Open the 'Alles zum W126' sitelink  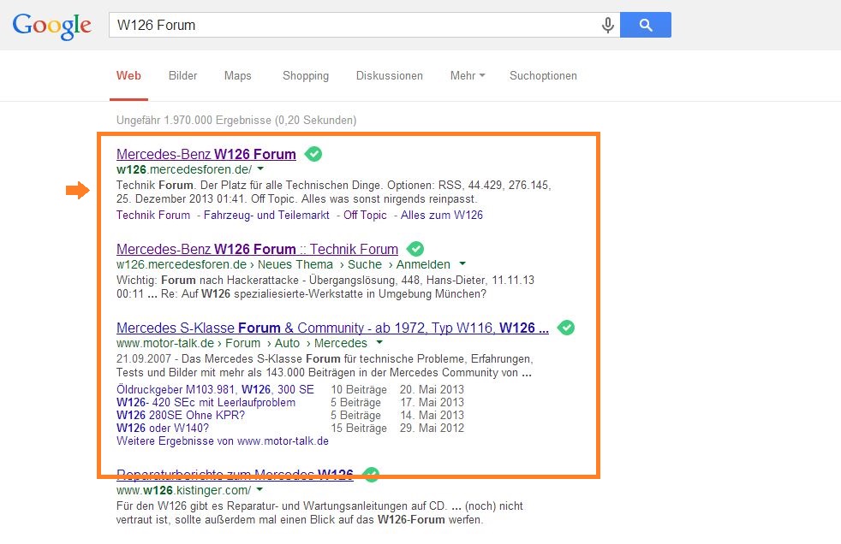point(441,215)
